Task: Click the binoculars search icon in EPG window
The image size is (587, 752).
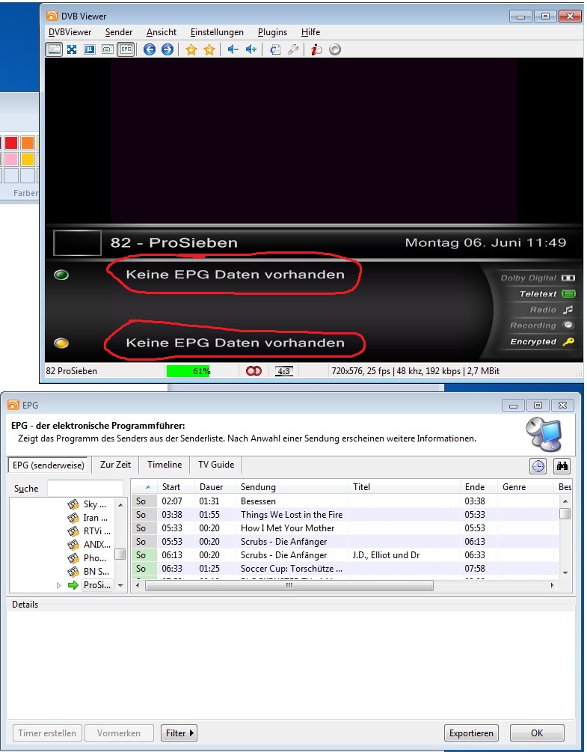Action: pyautogui.click(x=562, y=466)
